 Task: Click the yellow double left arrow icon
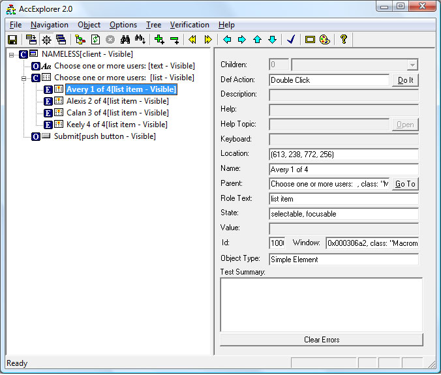click(192, 40)
